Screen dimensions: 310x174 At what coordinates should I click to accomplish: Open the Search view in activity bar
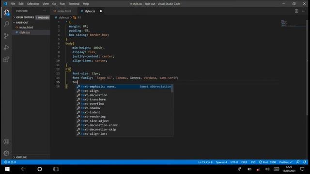pyautogui.click(x=6, y=24)
